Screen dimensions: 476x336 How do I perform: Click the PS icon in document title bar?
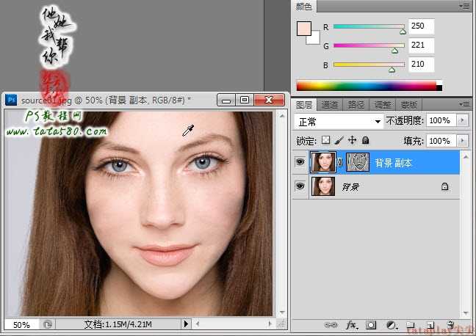11,100
